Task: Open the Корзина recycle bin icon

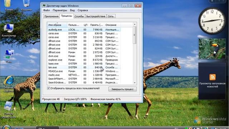Action: point(26,6)
